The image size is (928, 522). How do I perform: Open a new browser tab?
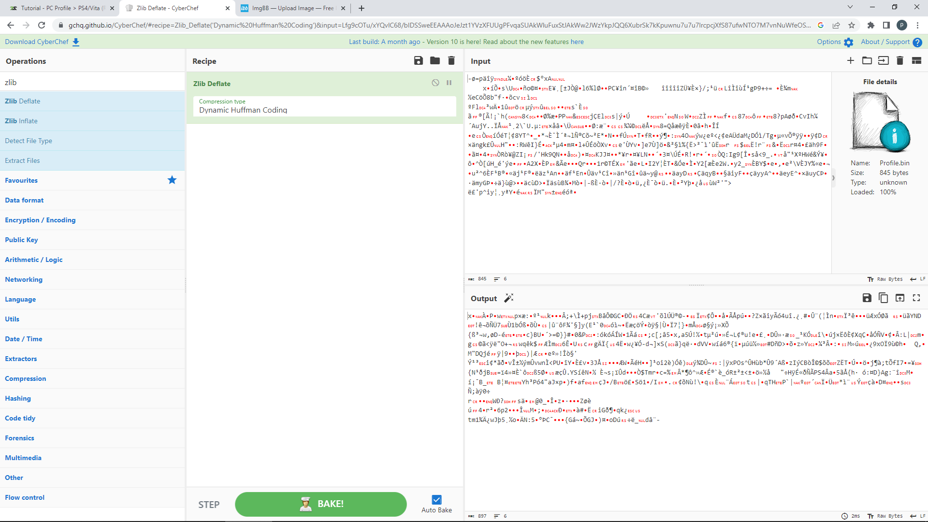[x=362, y=8]
